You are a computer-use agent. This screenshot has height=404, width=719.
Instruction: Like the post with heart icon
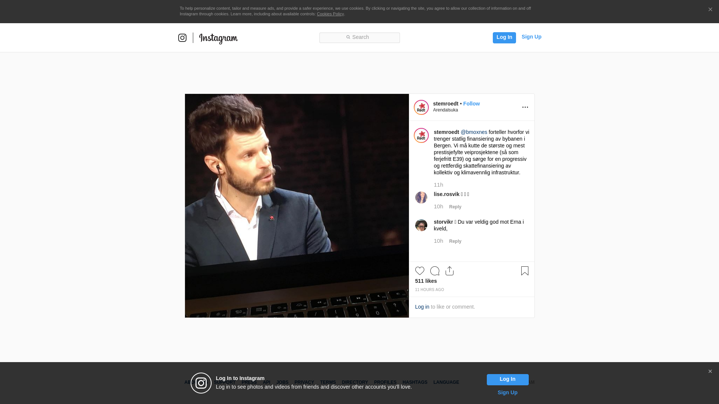pos(420,271)
